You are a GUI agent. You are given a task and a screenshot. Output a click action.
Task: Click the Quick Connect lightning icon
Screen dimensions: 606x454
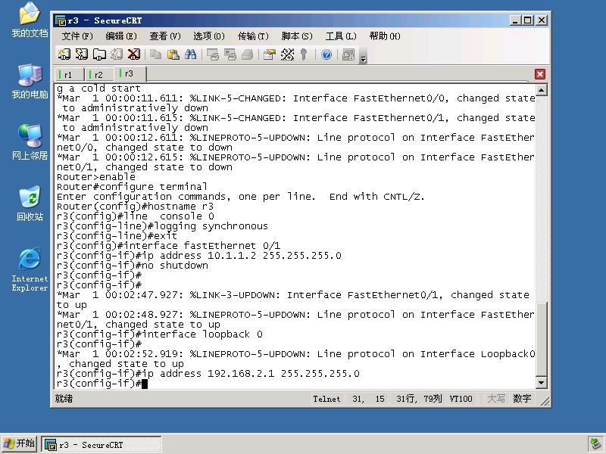(82, 54)
